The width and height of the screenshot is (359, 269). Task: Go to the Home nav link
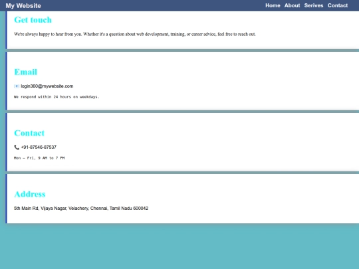point(273,5)
